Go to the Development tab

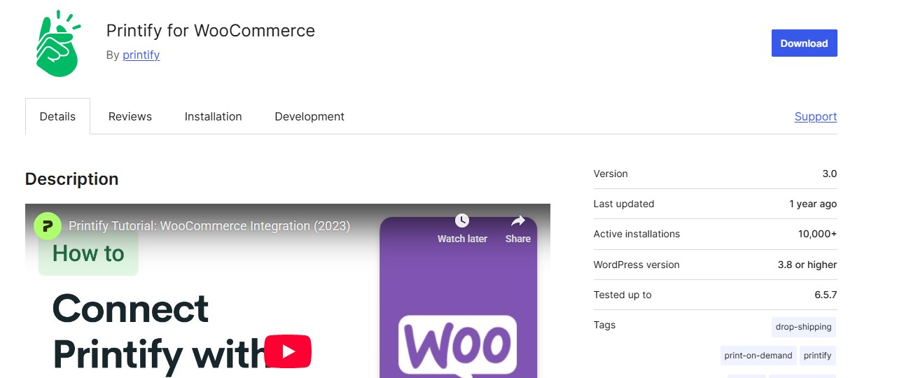310,116
